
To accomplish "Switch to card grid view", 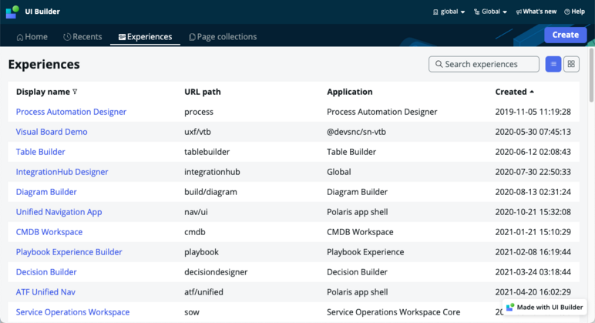I will (x=571, y=64).
